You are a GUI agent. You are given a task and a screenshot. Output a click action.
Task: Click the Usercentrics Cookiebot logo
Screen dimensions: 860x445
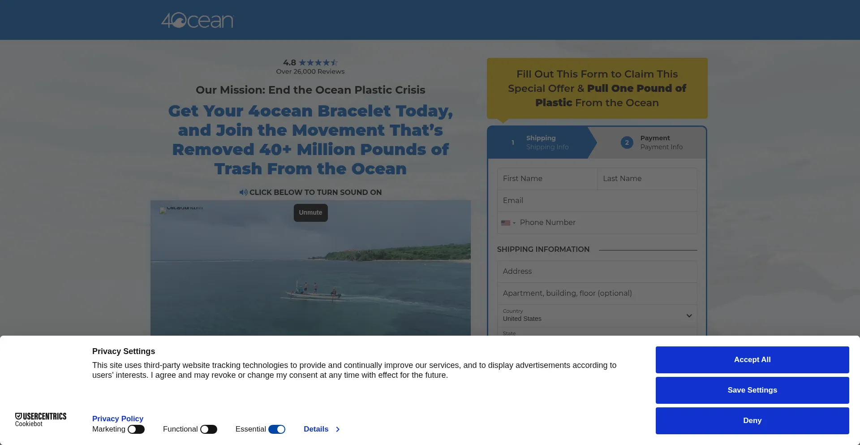(40, 419)
